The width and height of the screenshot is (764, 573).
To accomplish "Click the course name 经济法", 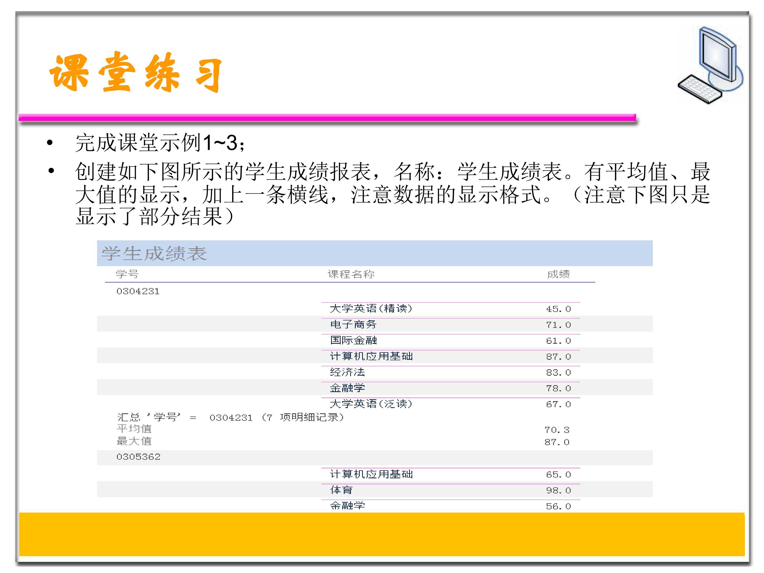I will click(x=348, y=372).
